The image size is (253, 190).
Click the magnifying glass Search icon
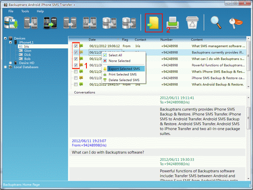tap(216, 23)
